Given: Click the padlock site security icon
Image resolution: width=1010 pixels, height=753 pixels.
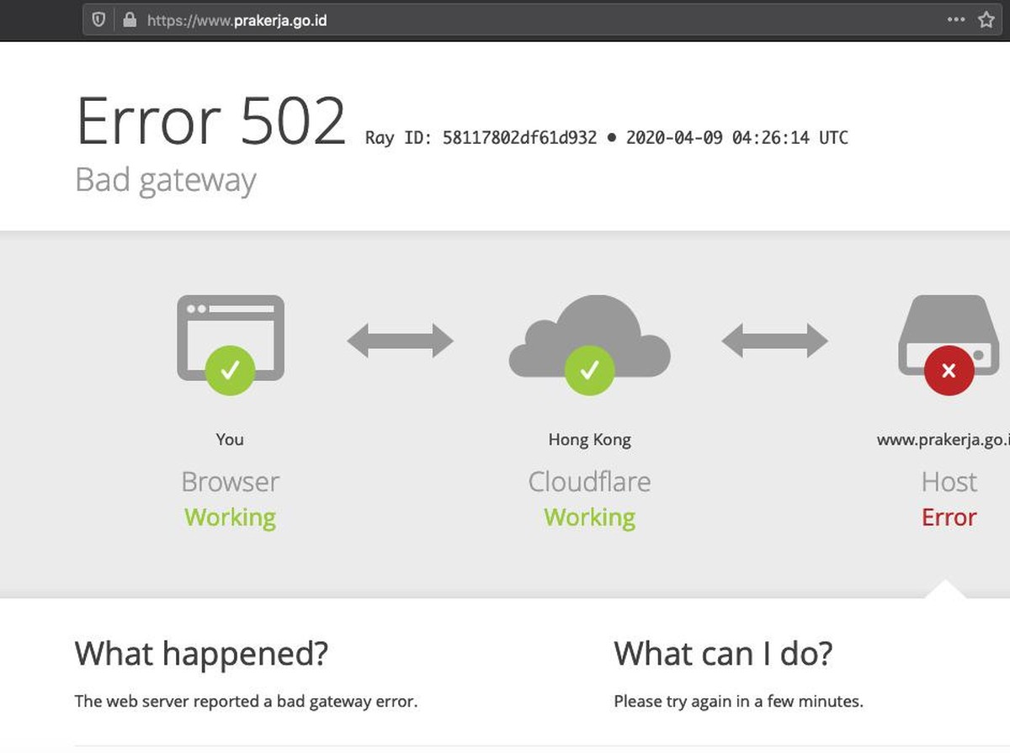Looking at the screenshot, I should [129, 19].
